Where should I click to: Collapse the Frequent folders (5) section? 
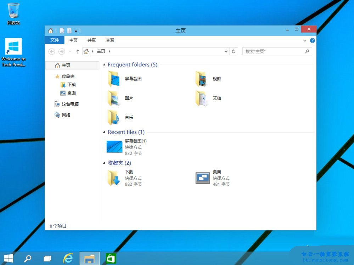(x=104, y=64)
